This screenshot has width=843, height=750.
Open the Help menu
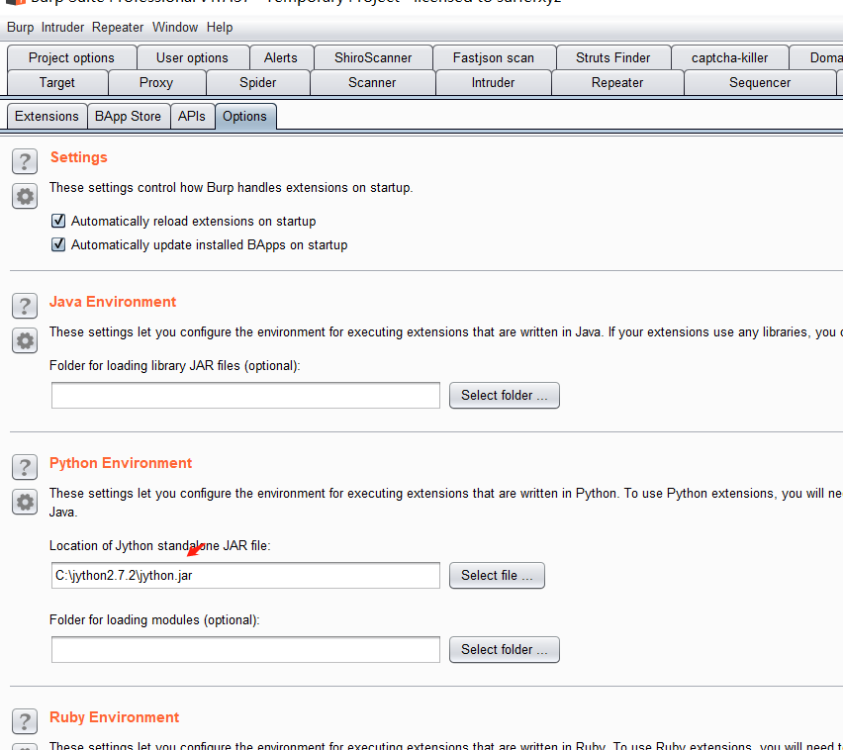point(220,28)
